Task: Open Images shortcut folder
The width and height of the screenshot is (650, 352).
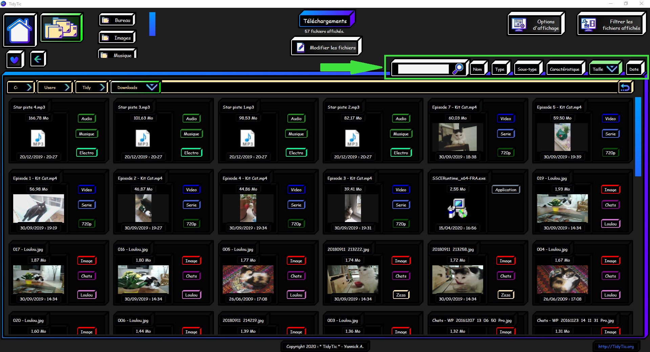Action: click(x=117, y=38)
